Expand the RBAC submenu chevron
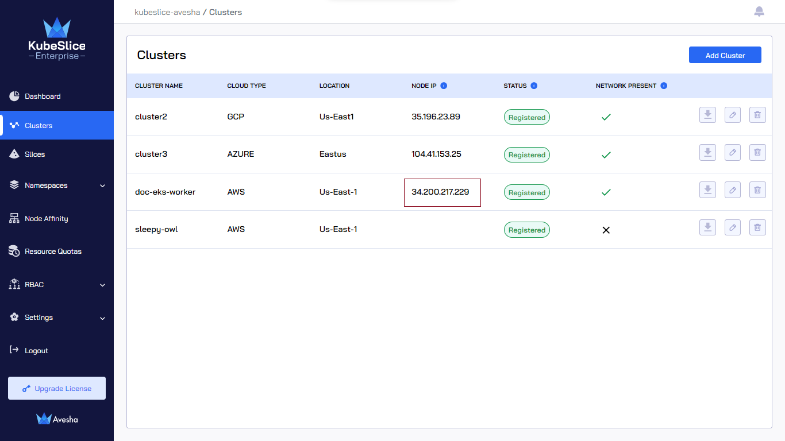Image resolution: width=785 pixels, height=441 pixels. pos(102,285)
